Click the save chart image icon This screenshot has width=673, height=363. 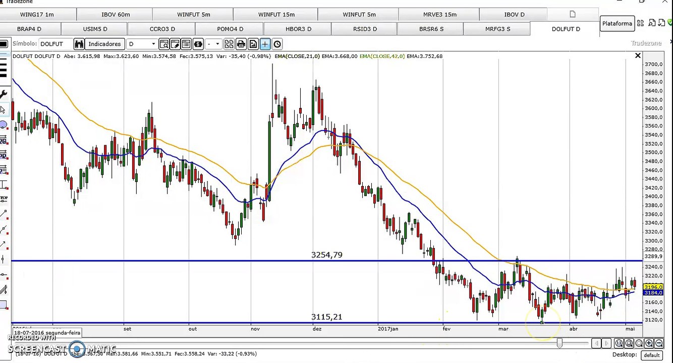(253, 44)
